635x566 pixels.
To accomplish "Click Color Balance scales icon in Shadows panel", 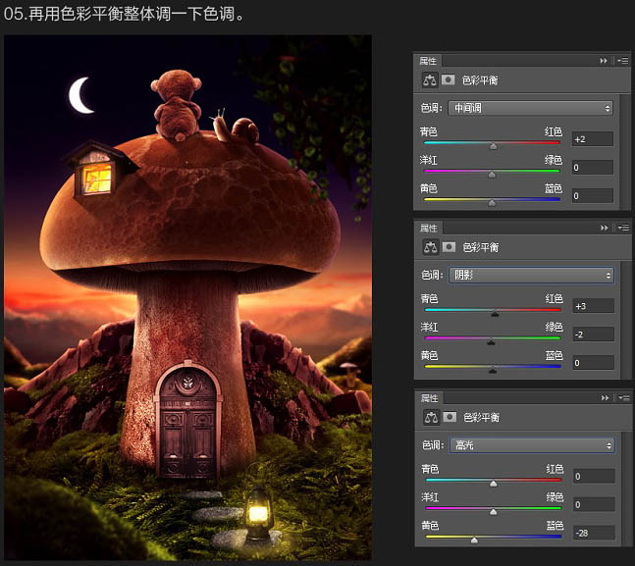I will [430, 248].
